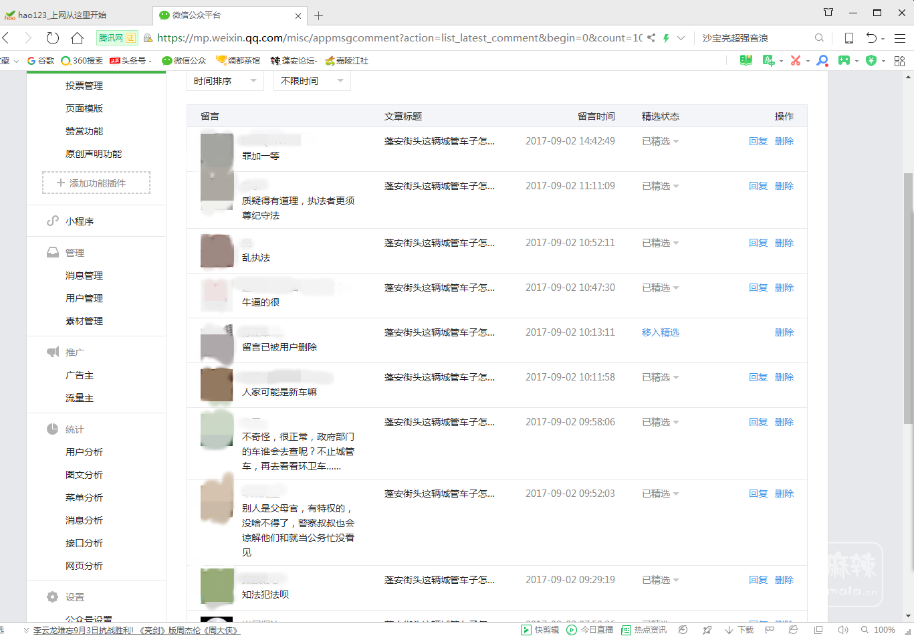This screenshot has height=638, width=914.
Task: Click the red scissors screenshot icon
Action: point(795,60)
